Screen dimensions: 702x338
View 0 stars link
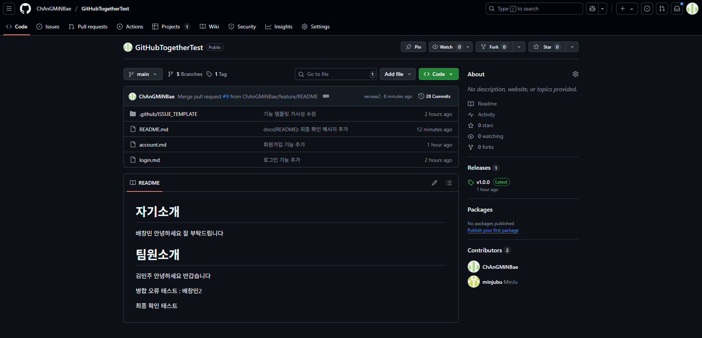click(x=485, y=125)
